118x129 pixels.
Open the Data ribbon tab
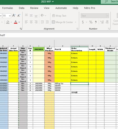(22, 8)
